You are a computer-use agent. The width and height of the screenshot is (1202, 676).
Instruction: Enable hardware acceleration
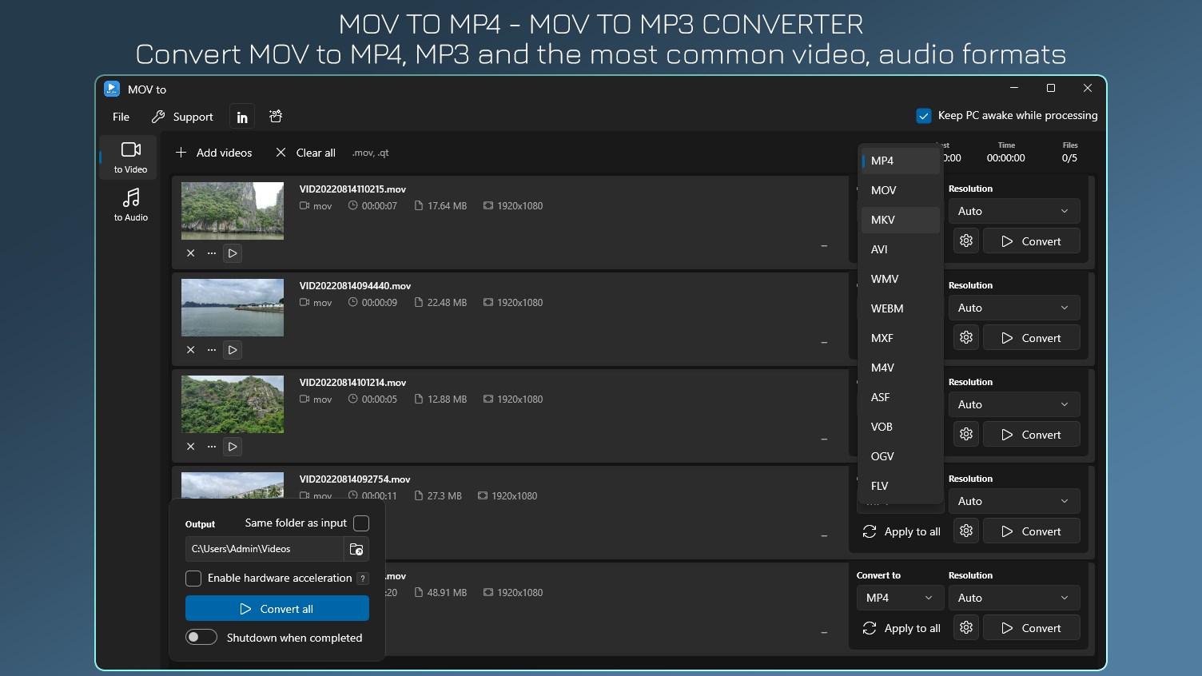(x=193, y=578)
